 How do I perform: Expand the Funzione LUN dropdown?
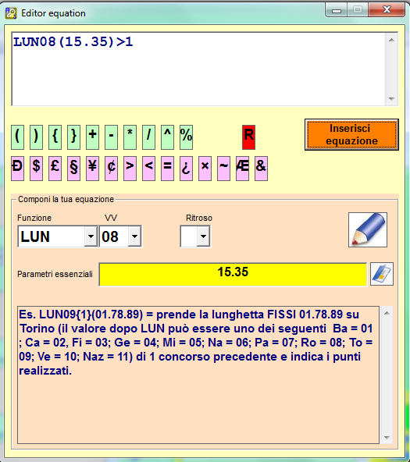pyautogui.click(x=91, y=236)
